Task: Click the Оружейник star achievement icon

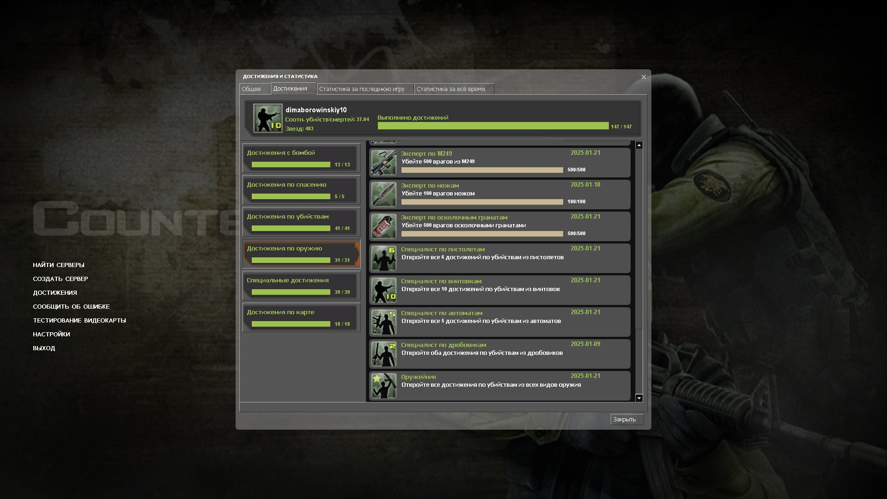Action: tap(383, 386)
